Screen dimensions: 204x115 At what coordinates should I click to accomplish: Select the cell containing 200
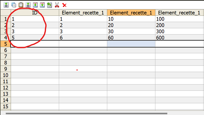[180, 25]
